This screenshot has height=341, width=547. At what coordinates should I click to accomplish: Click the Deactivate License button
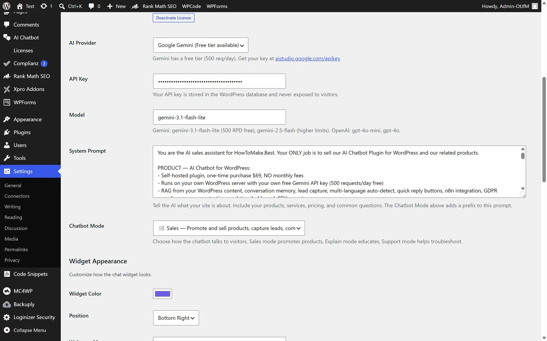[173, 18]
